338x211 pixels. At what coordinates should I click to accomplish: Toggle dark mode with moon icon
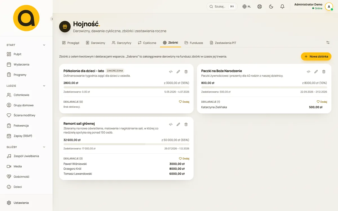(x=271, y=6)
